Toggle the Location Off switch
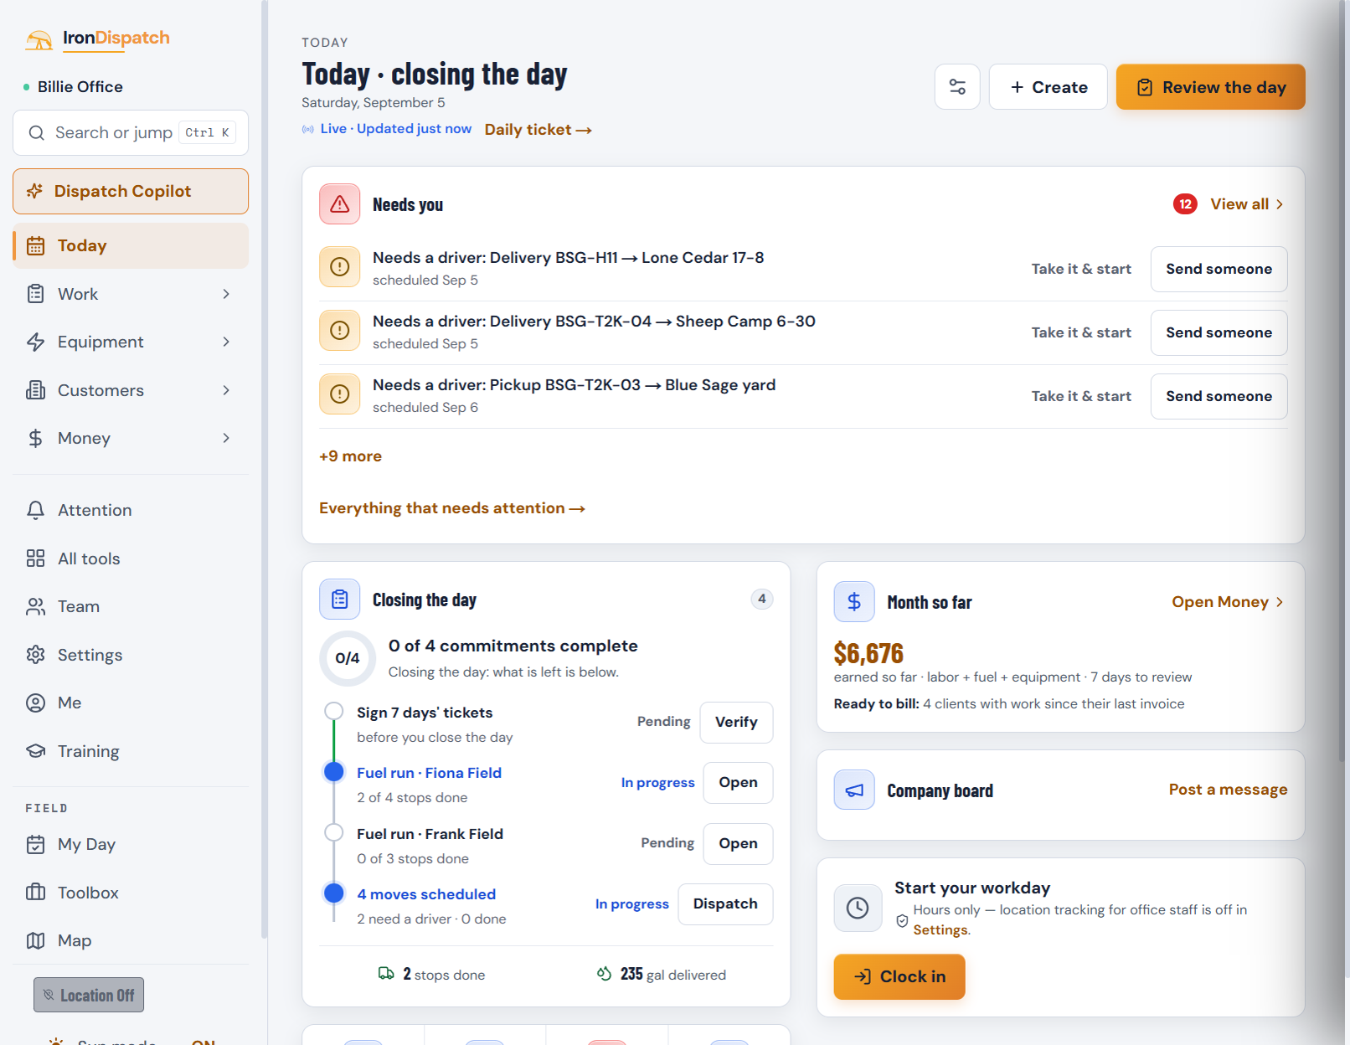 [89, 995]
